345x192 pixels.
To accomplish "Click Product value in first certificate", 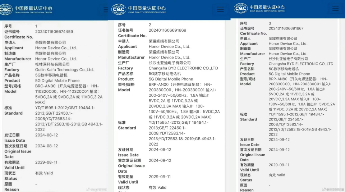I will (57, 81).
